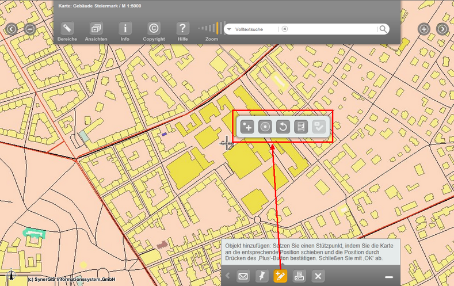Click the print icon in bottom toolbar

point(299,277)
